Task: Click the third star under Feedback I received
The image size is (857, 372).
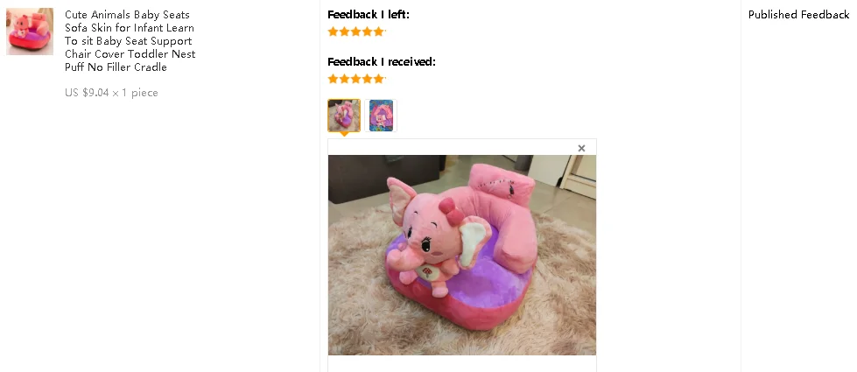Action: (355, 79)
